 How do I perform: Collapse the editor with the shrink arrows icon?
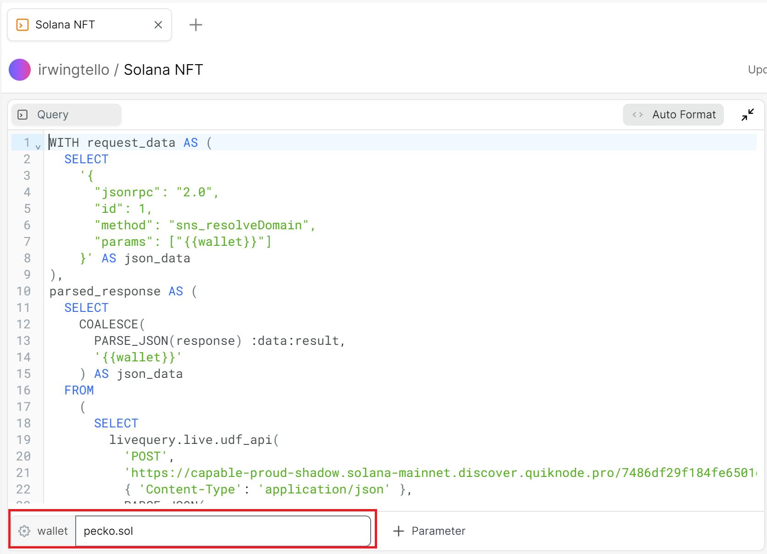(748, 115)
